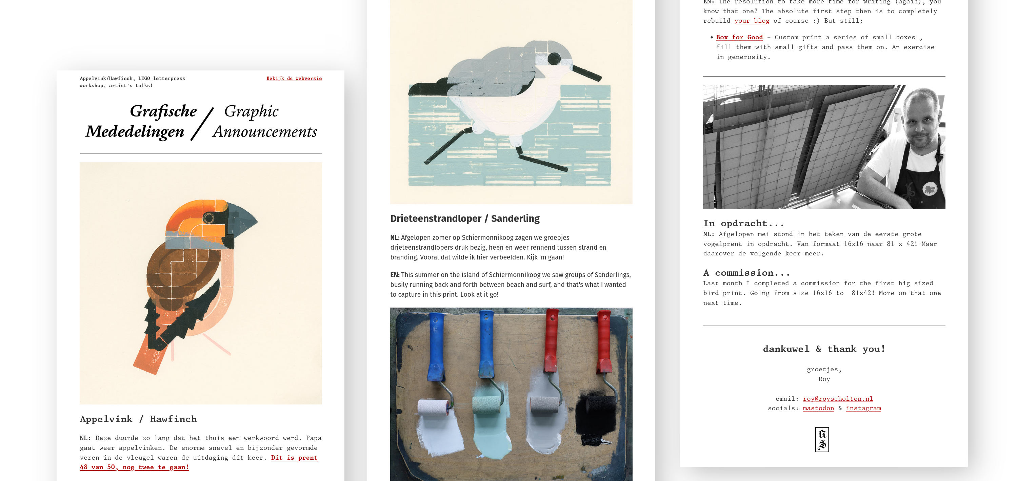The height and width of the screenshot is (481, 1017).
Task: Click the 'Dit is prent 48 van 50' link
Action: pos(199,462)
